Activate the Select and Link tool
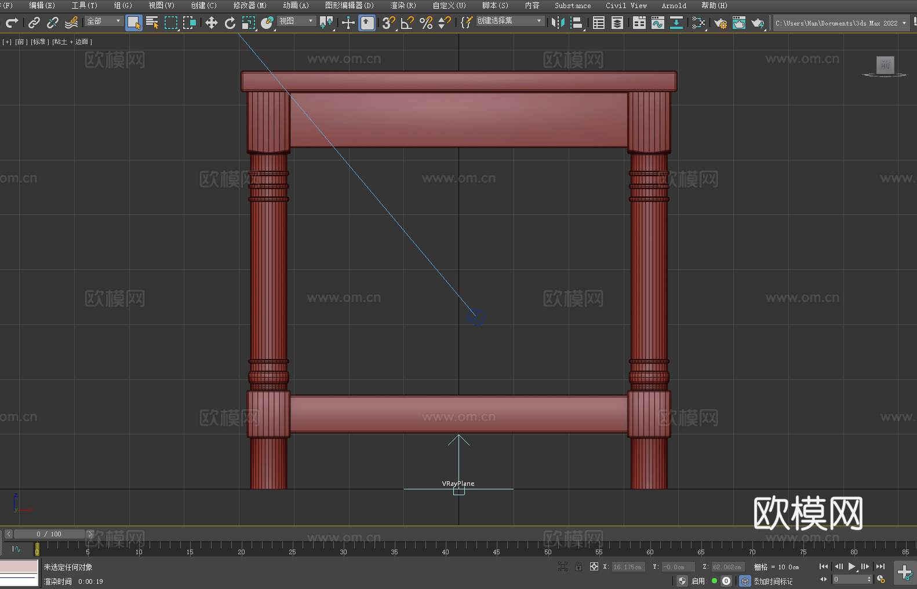Screen dimensions: 917x589 pyautogui.click(x=34, y=23)
